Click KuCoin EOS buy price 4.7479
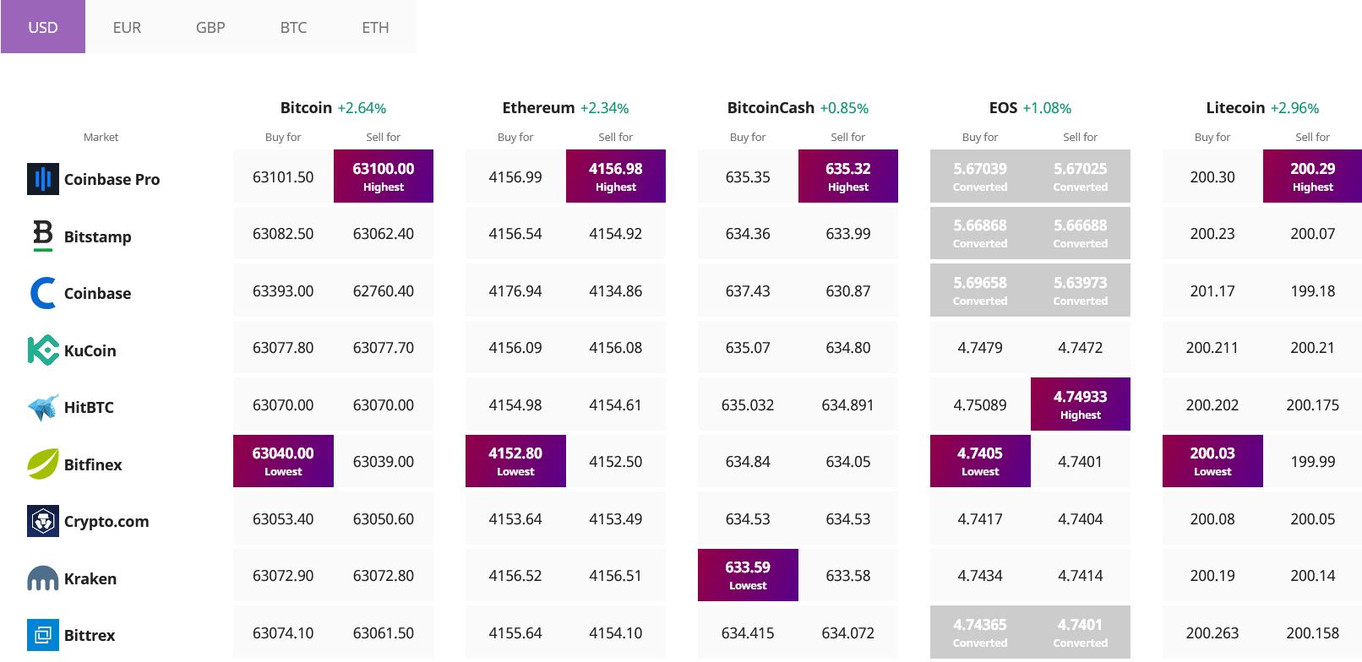Viewport: 1362px width, 662px height. (980, 347)
